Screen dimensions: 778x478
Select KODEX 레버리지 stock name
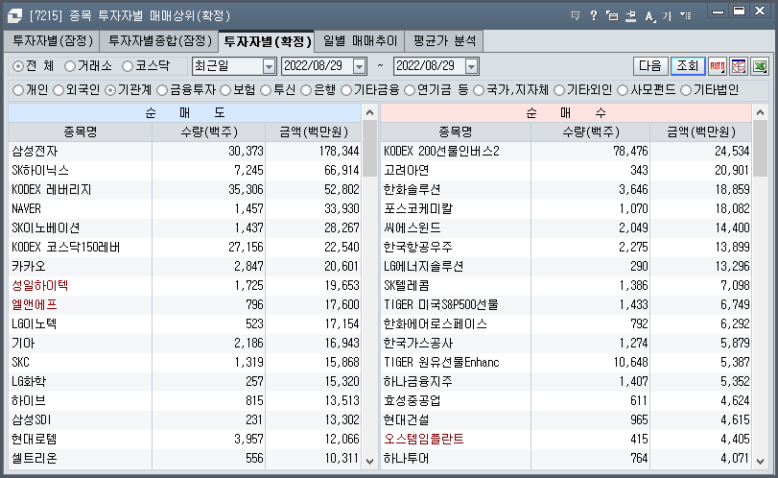point(51,190)
